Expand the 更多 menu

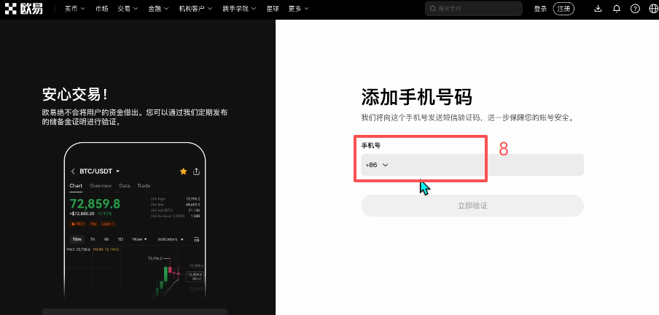298,9
